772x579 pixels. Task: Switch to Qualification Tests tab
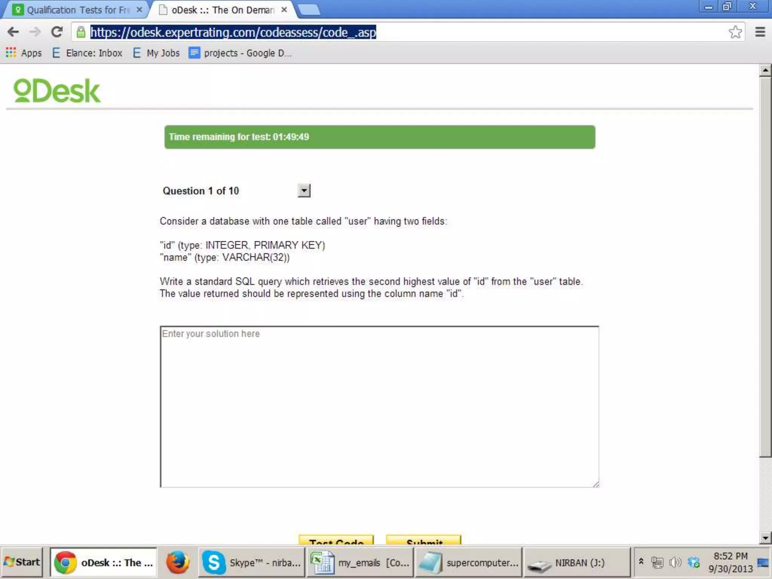coord(78,10)
